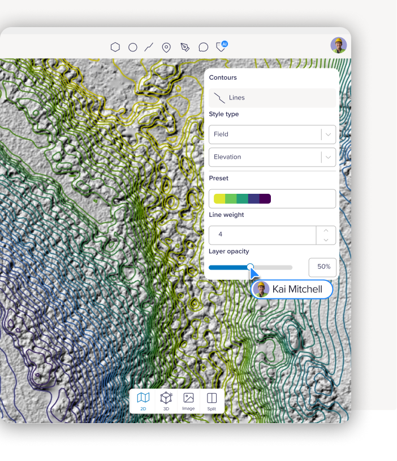Switch to Split view

[212, 401]
